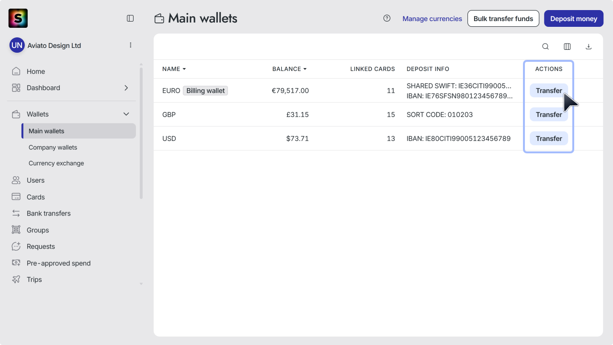Image resolution: width=613 pixels, height=345 pixels.
Task: Click the wallet icon beside Main wallets title
Action: (159, 19)
